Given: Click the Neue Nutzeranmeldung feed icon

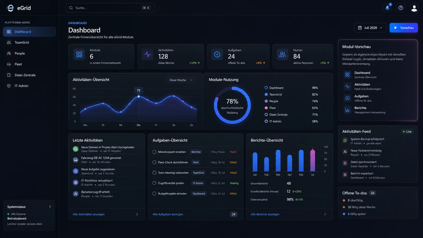Looking at the screenshot, I should (x=345, y=152).
